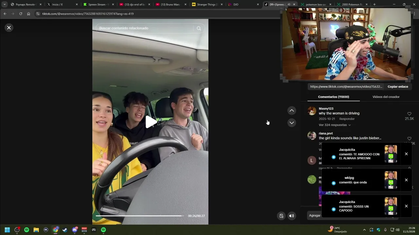The height and width of the screenshot is (235, 419).
Task: Play the paused TikTok video
Action: click(x=151, y=122)
